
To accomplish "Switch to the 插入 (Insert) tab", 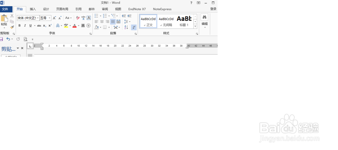I will (33, 9).
